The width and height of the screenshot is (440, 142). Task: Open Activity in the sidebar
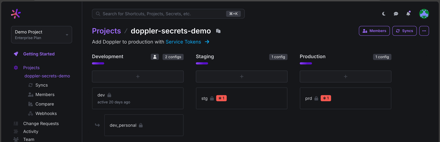(x=31, y=132)
